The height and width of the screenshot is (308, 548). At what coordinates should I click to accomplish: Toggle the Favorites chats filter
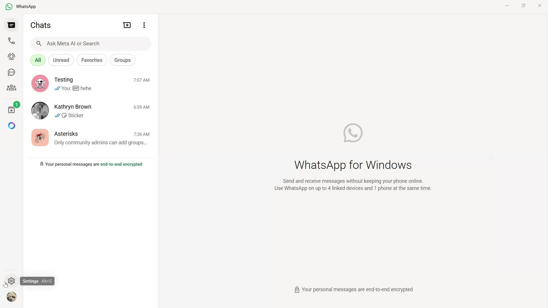tap(92, 60)
